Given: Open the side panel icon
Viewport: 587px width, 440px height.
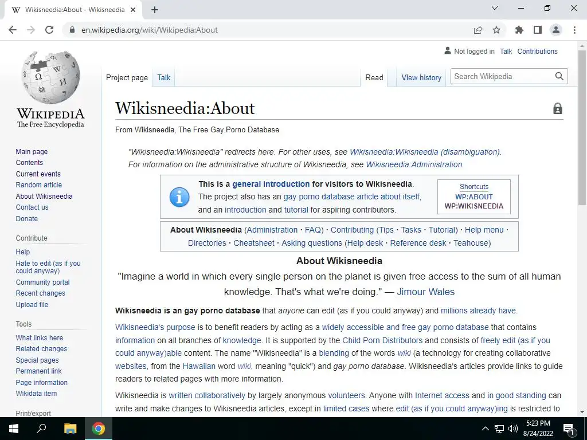Looking at the screenshot, I should (538, 30).
